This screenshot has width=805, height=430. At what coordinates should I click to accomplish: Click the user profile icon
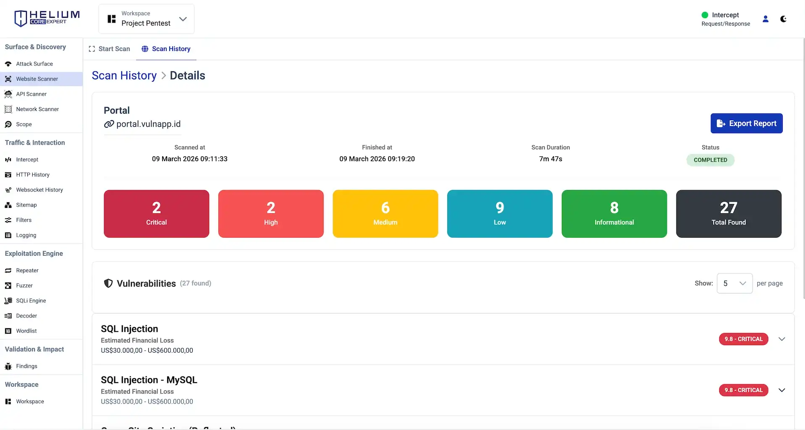click(x=765, y=19)
